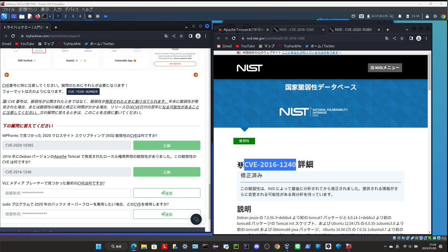
Task: Open the Kali Linux applications menu icon
Action: (4, 16)
